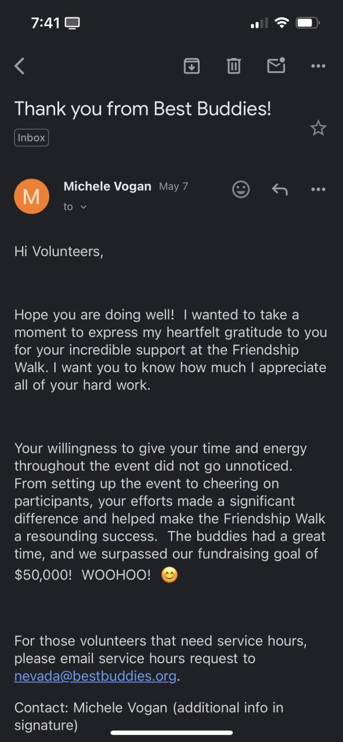Open the nevada@bestbuddies.org email link
This screenshot has height=742, width=343.
95,676
